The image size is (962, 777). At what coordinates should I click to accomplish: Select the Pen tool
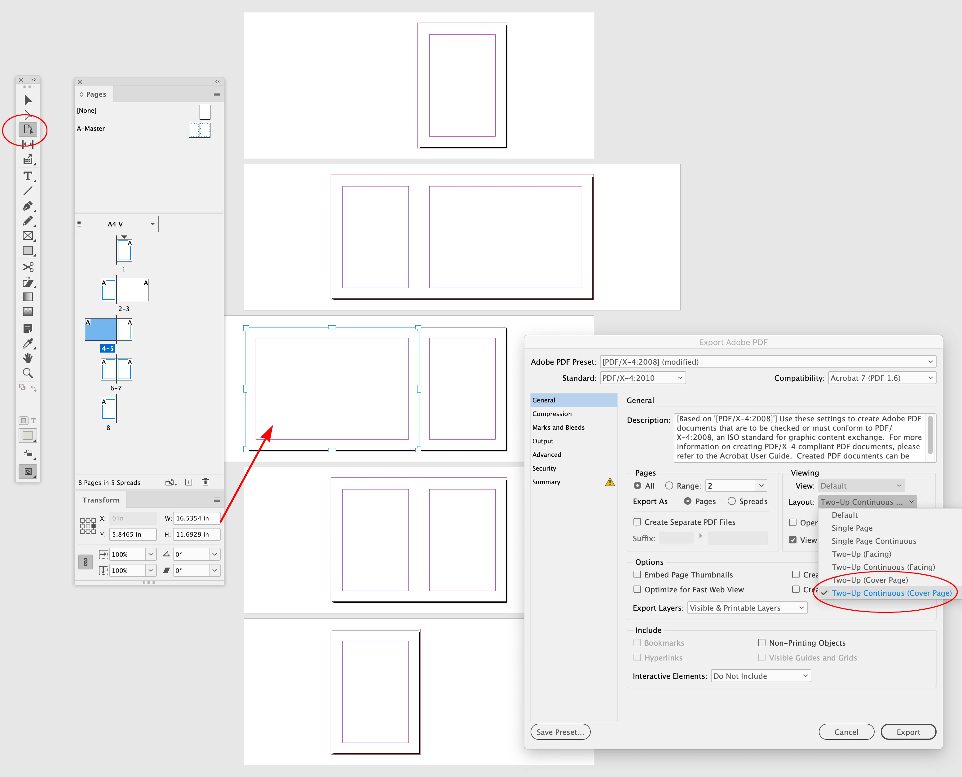[28, 206]
